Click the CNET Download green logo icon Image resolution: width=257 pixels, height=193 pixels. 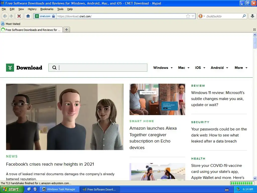pos(10,68)
